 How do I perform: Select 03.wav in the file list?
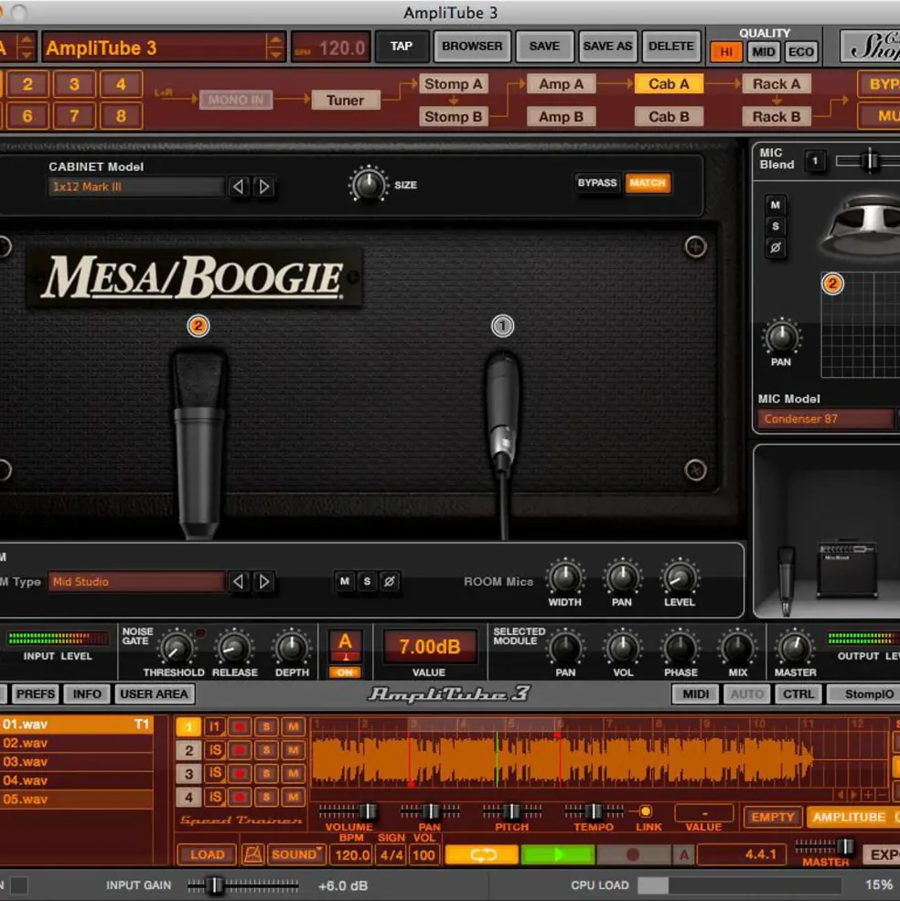tap(76, 761)
